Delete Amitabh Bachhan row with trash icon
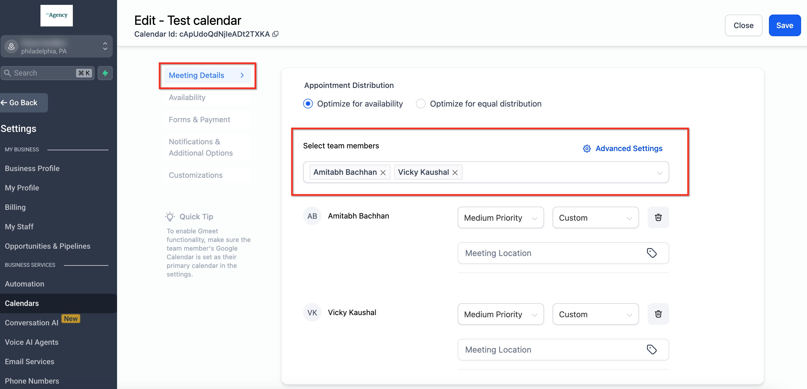The image size is (807, 389). [x=658, y=217]
